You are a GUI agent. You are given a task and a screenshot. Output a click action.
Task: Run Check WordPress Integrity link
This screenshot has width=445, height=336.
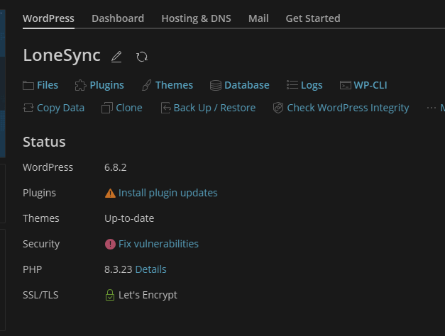click(x=348, y=108)
